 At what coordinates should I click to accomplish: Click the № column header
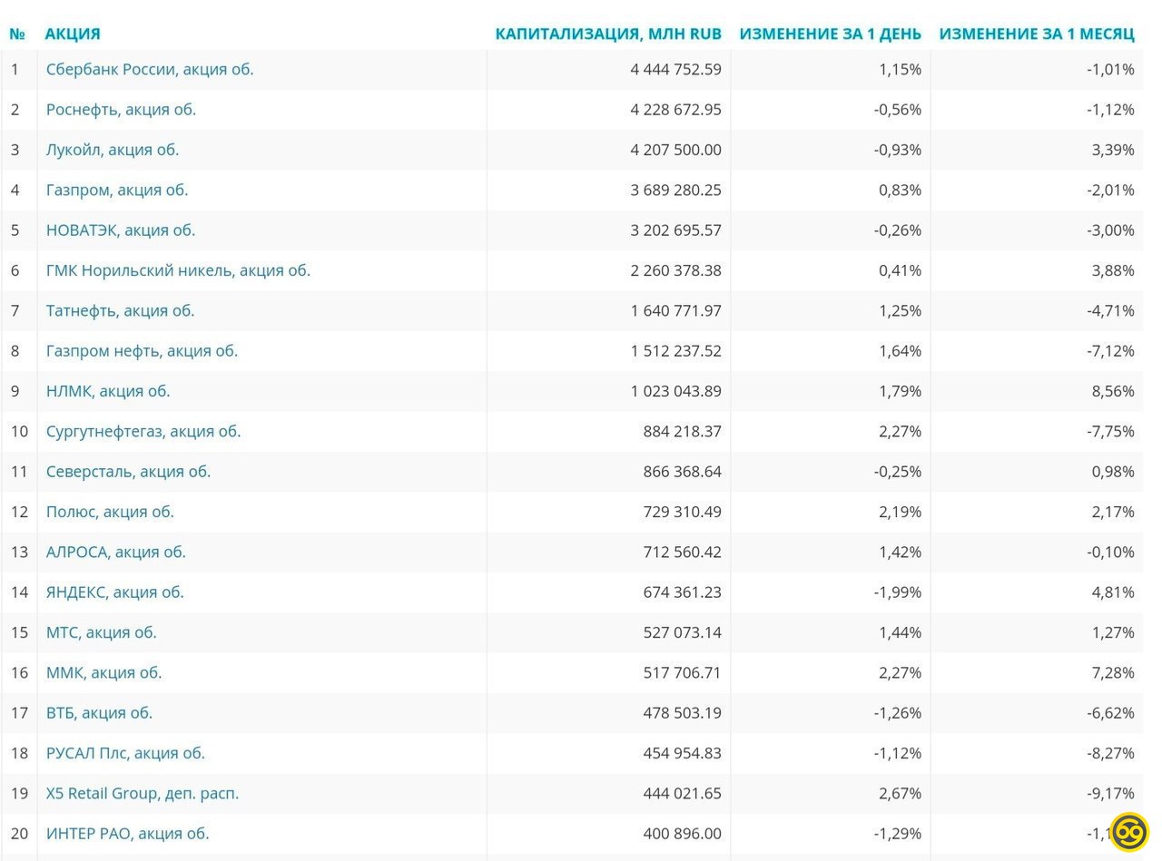pos(17,34)
